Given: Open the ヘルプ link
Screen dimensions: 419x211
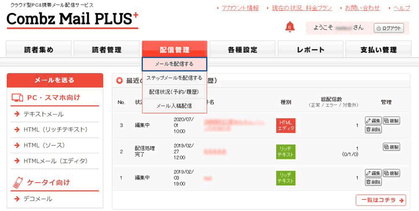Looking at the screenshot, I should 402,8.
